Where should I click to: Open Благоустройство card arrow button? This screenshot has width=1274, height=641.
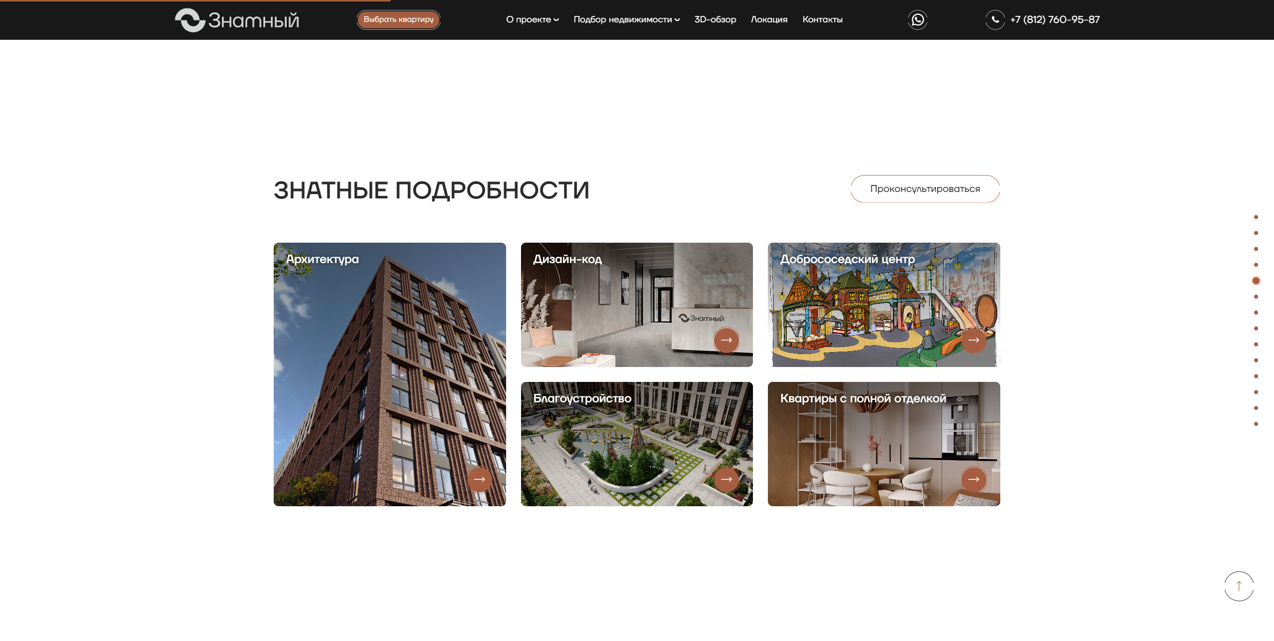tap(726, 479)
